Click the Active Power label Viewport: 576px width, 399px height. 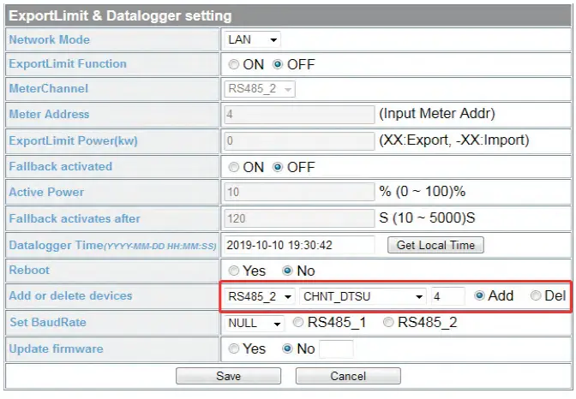pyautogui.click(x=46, y=192)
